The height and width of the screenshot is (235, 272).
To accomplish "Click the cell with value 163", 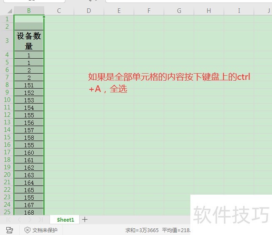I will tap(29, 175).
